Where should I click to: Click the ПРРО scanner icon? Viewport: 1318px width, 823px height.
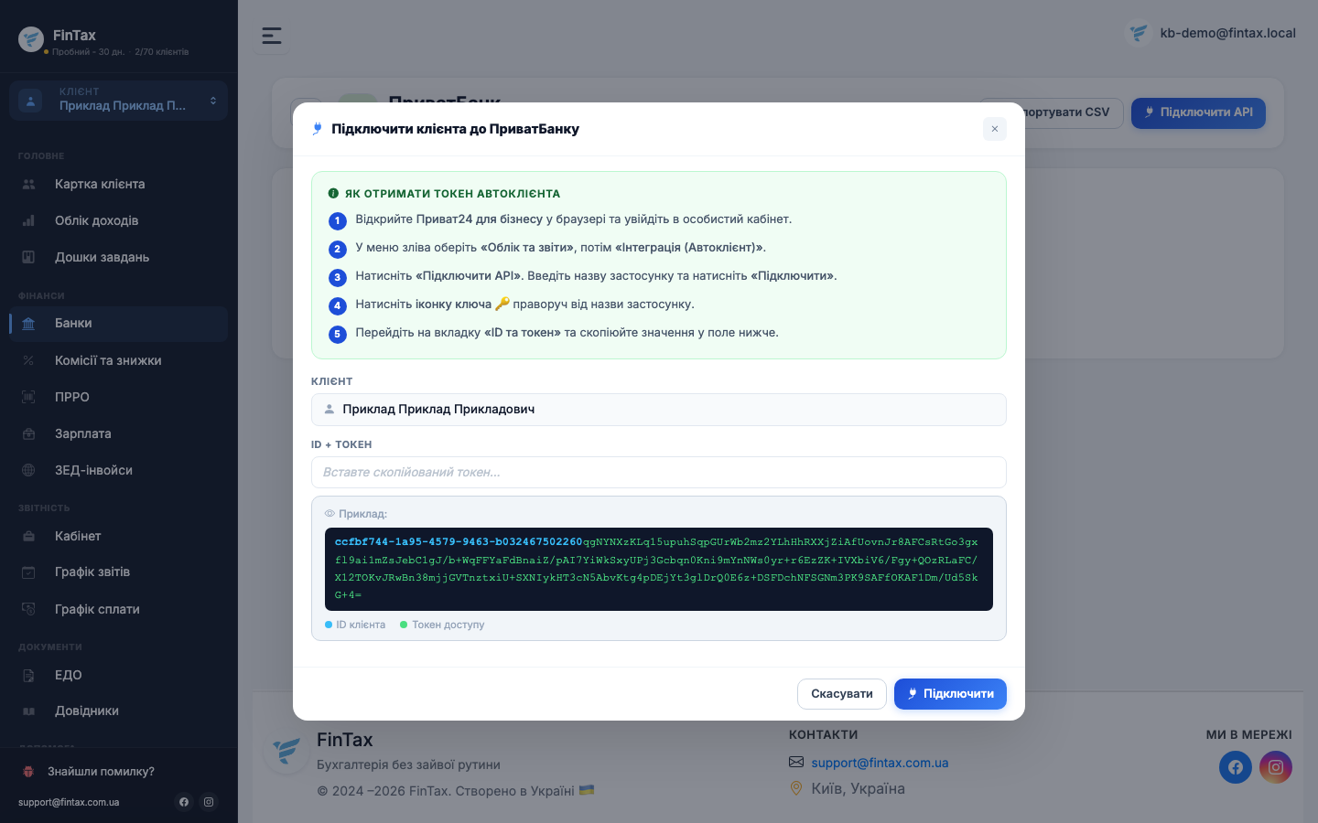coord(28,397)
